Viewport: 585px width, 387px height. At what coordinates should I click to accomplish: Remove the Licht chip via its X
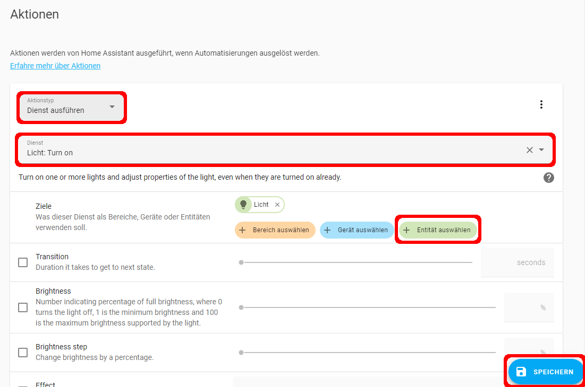click(x=277, y=205)
